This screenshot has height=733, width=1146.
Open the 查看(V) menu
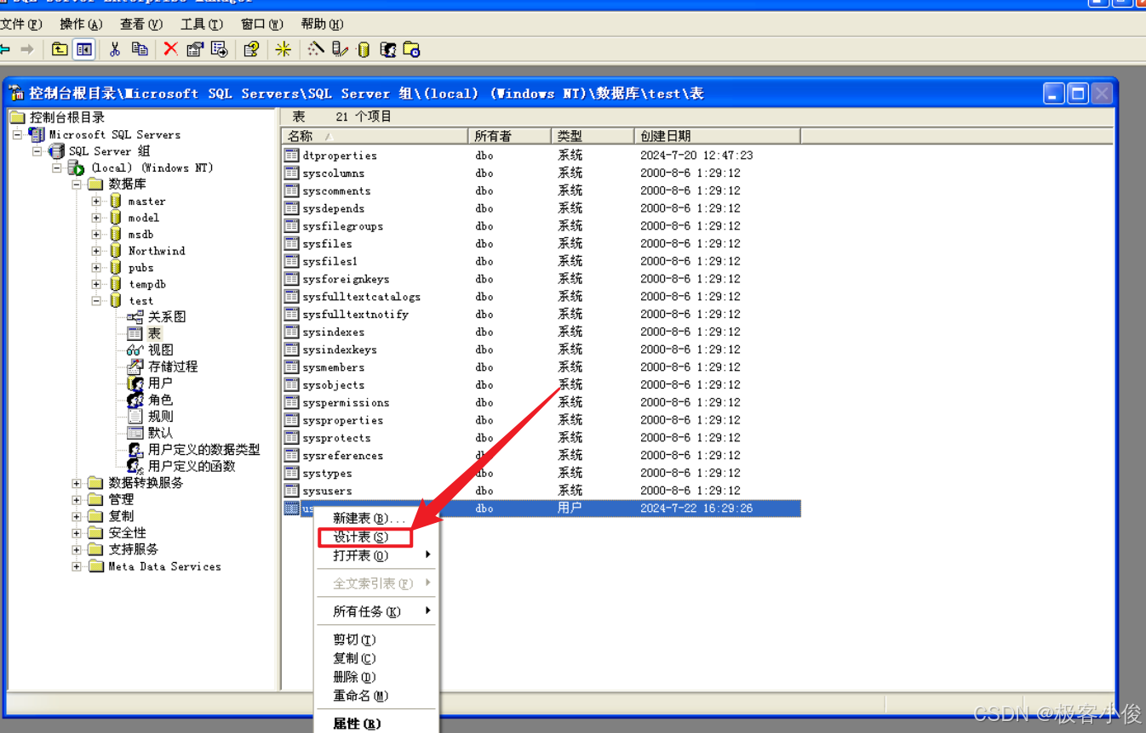[x=141, y=24]
